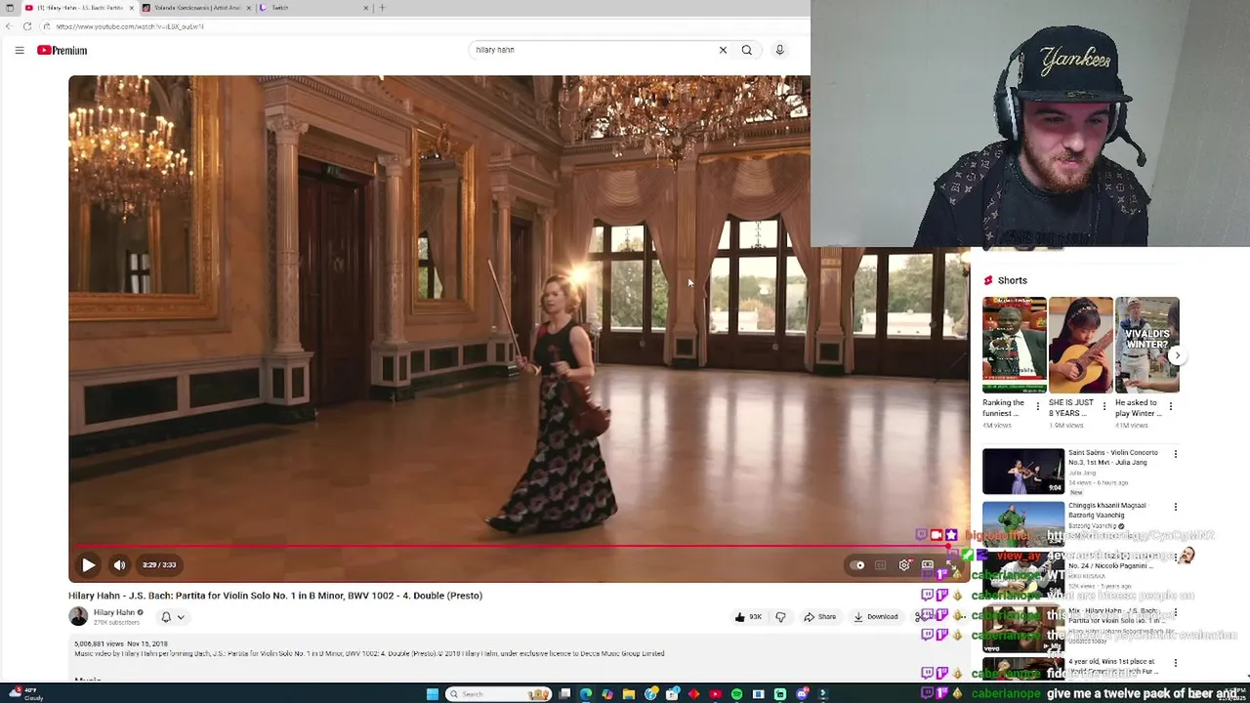Viewport: 1250px width, 703px height.
Task: Open the player settings gear
Action: point(904,564)
